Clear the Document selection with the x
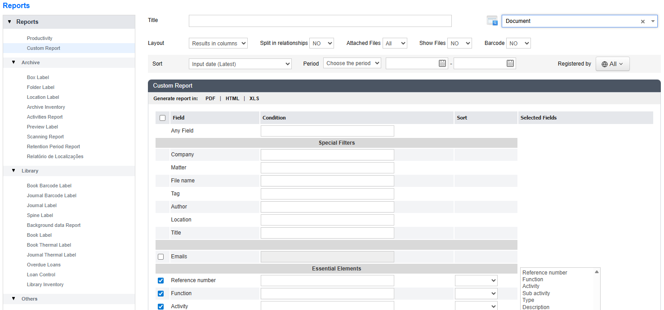664x310 pixels. [642, 21]
